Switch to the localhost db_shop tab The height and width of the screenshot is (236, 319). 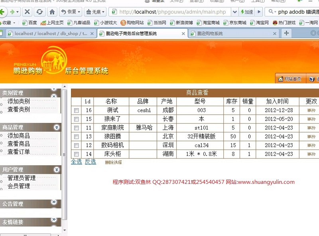[x=51, y=34]
